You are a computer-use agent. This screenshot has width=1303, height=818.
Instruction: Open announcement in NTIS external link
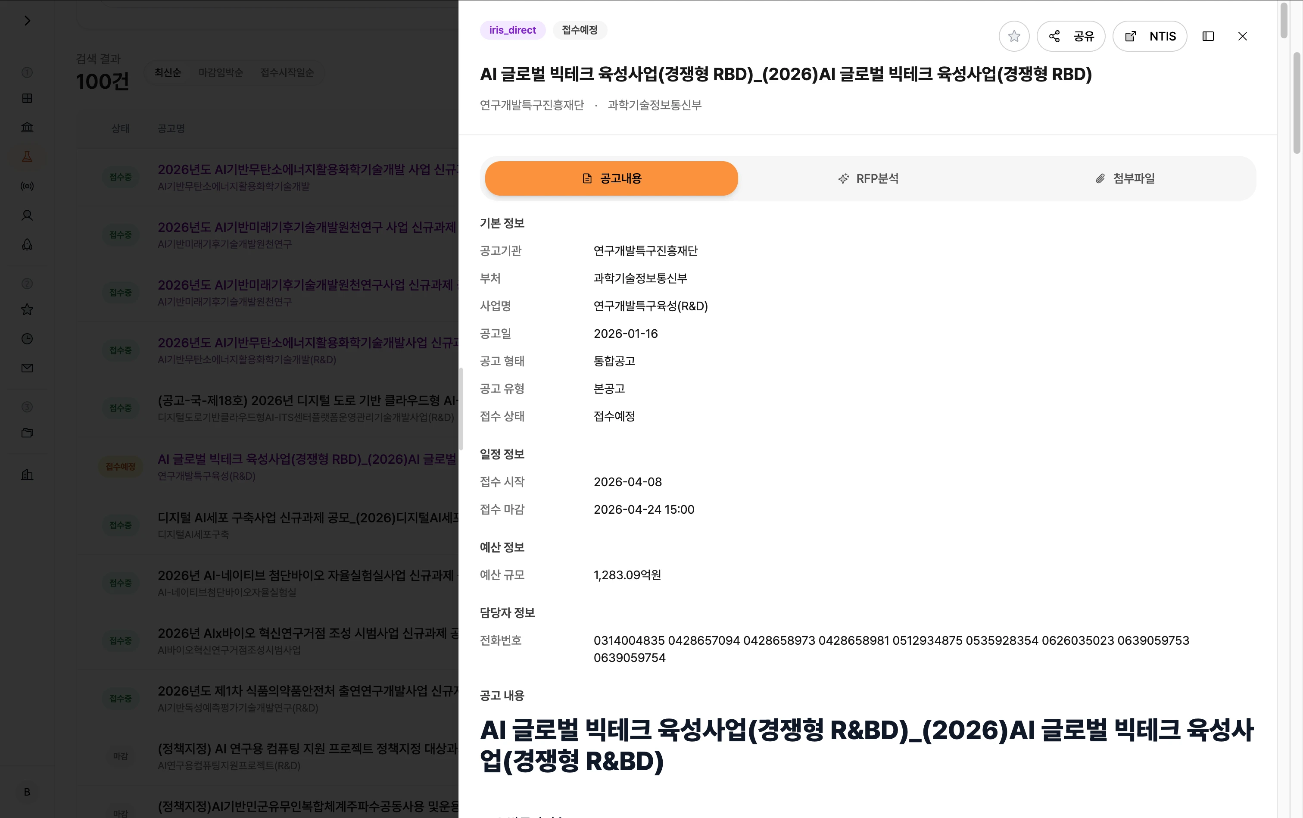[1149, 36]
